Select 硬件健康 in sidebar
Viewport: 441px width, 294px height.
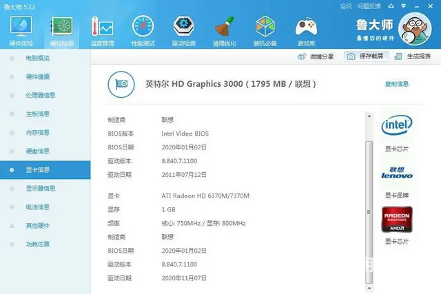38,76
